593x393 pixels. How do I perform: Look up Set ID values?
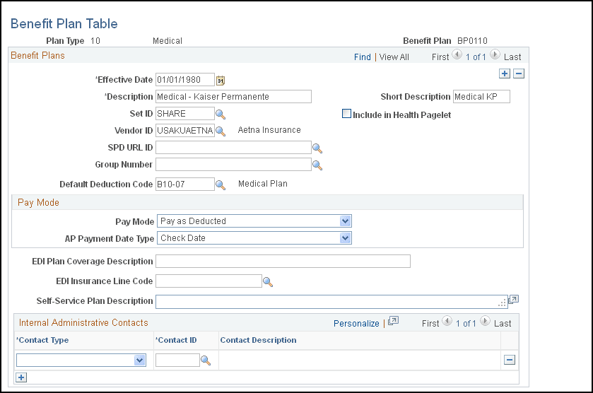tap(220, 114)
